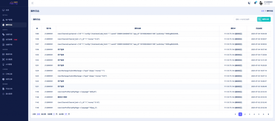This screenshot has width=275, height=121.
Task: Select API管理 in the sidebar
Action: [9, 64]
